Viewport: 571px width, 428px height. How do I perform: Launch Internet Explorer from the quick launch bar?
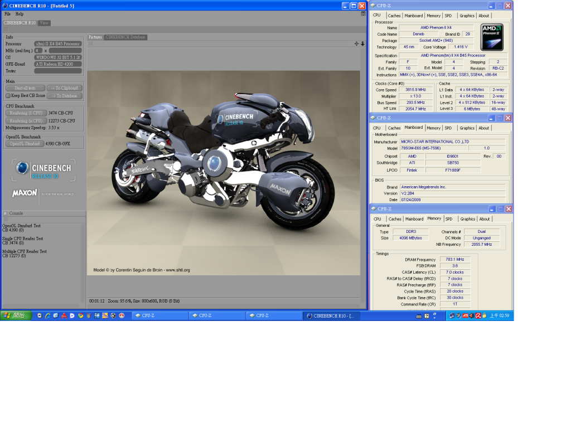pyautogui.click(x=48, y=315)
